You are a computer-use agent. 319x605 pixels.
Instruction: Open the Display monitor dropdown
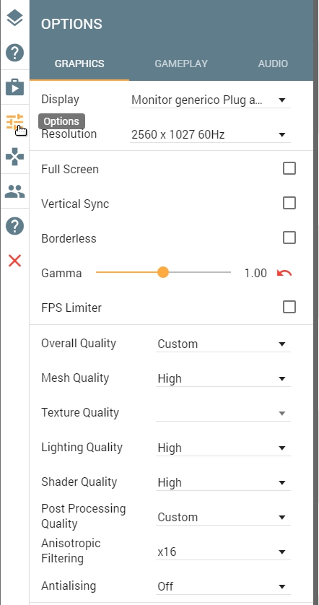(210, 100)
